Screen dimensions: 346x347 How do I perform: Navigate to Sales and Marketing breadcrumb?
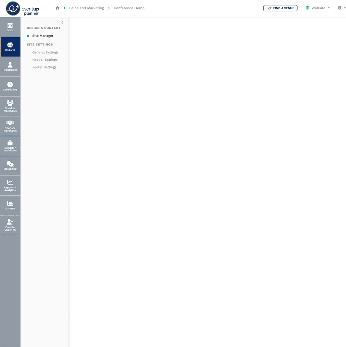[x=86, y=8]
